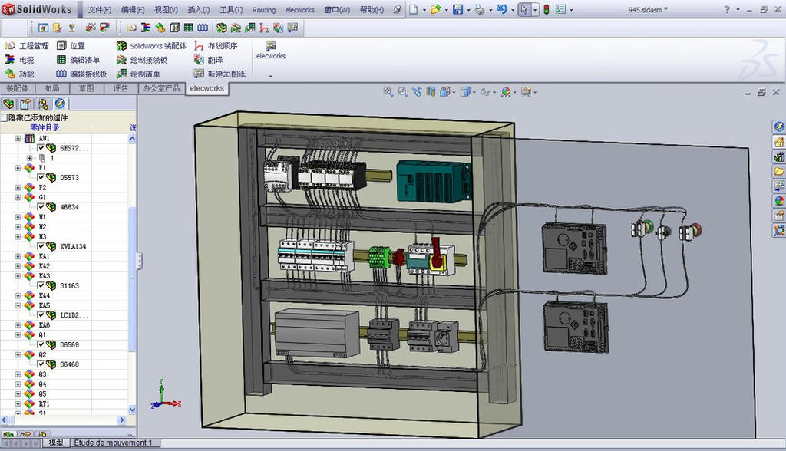Image resolution: width=786 pixels, height=451 pixels.
Task: Click Zoom to Fit magnifier icon
Action: pyautogui.click(x=388, y=92)
